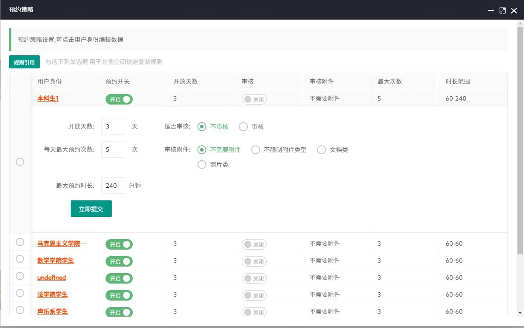Toggle 预约开关 switch for 声乐系学生
Image resolution: width=524 pixels, height=328 pixels.
click(x=119, y=312)
